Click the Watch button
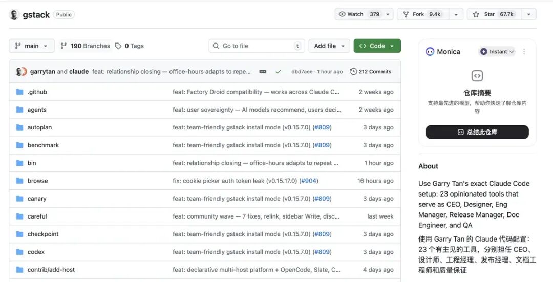Viewport: 553px width, 282px height. [359, 14]
